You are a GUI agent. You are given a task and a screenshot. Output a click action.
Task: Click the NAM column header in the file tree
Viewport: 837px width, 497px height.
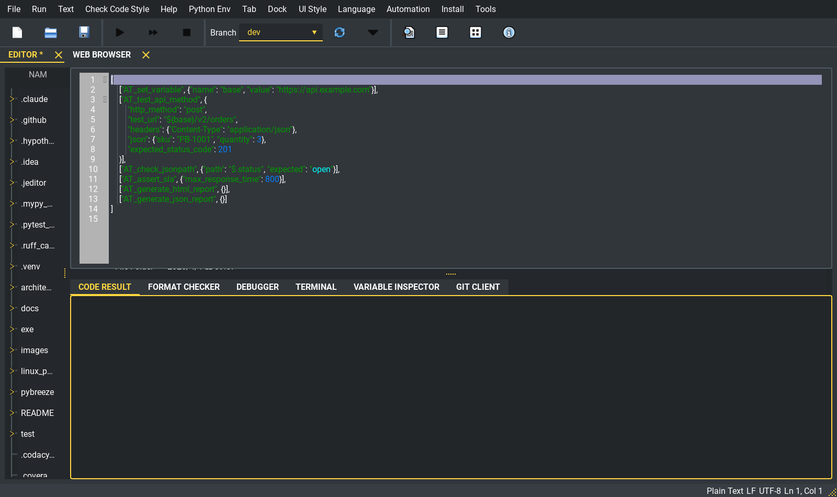click(38, 74)
